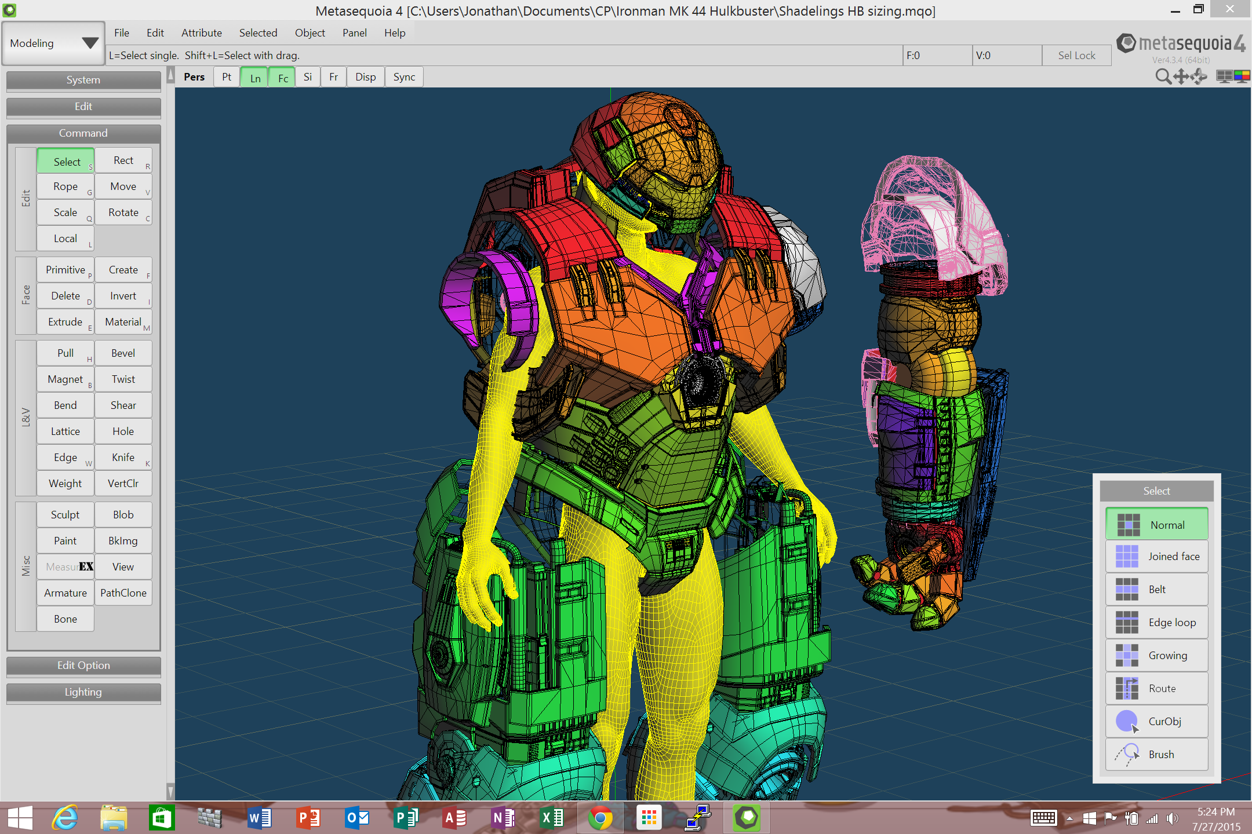Click left panel scrollbar down arrow

[170, 791]
